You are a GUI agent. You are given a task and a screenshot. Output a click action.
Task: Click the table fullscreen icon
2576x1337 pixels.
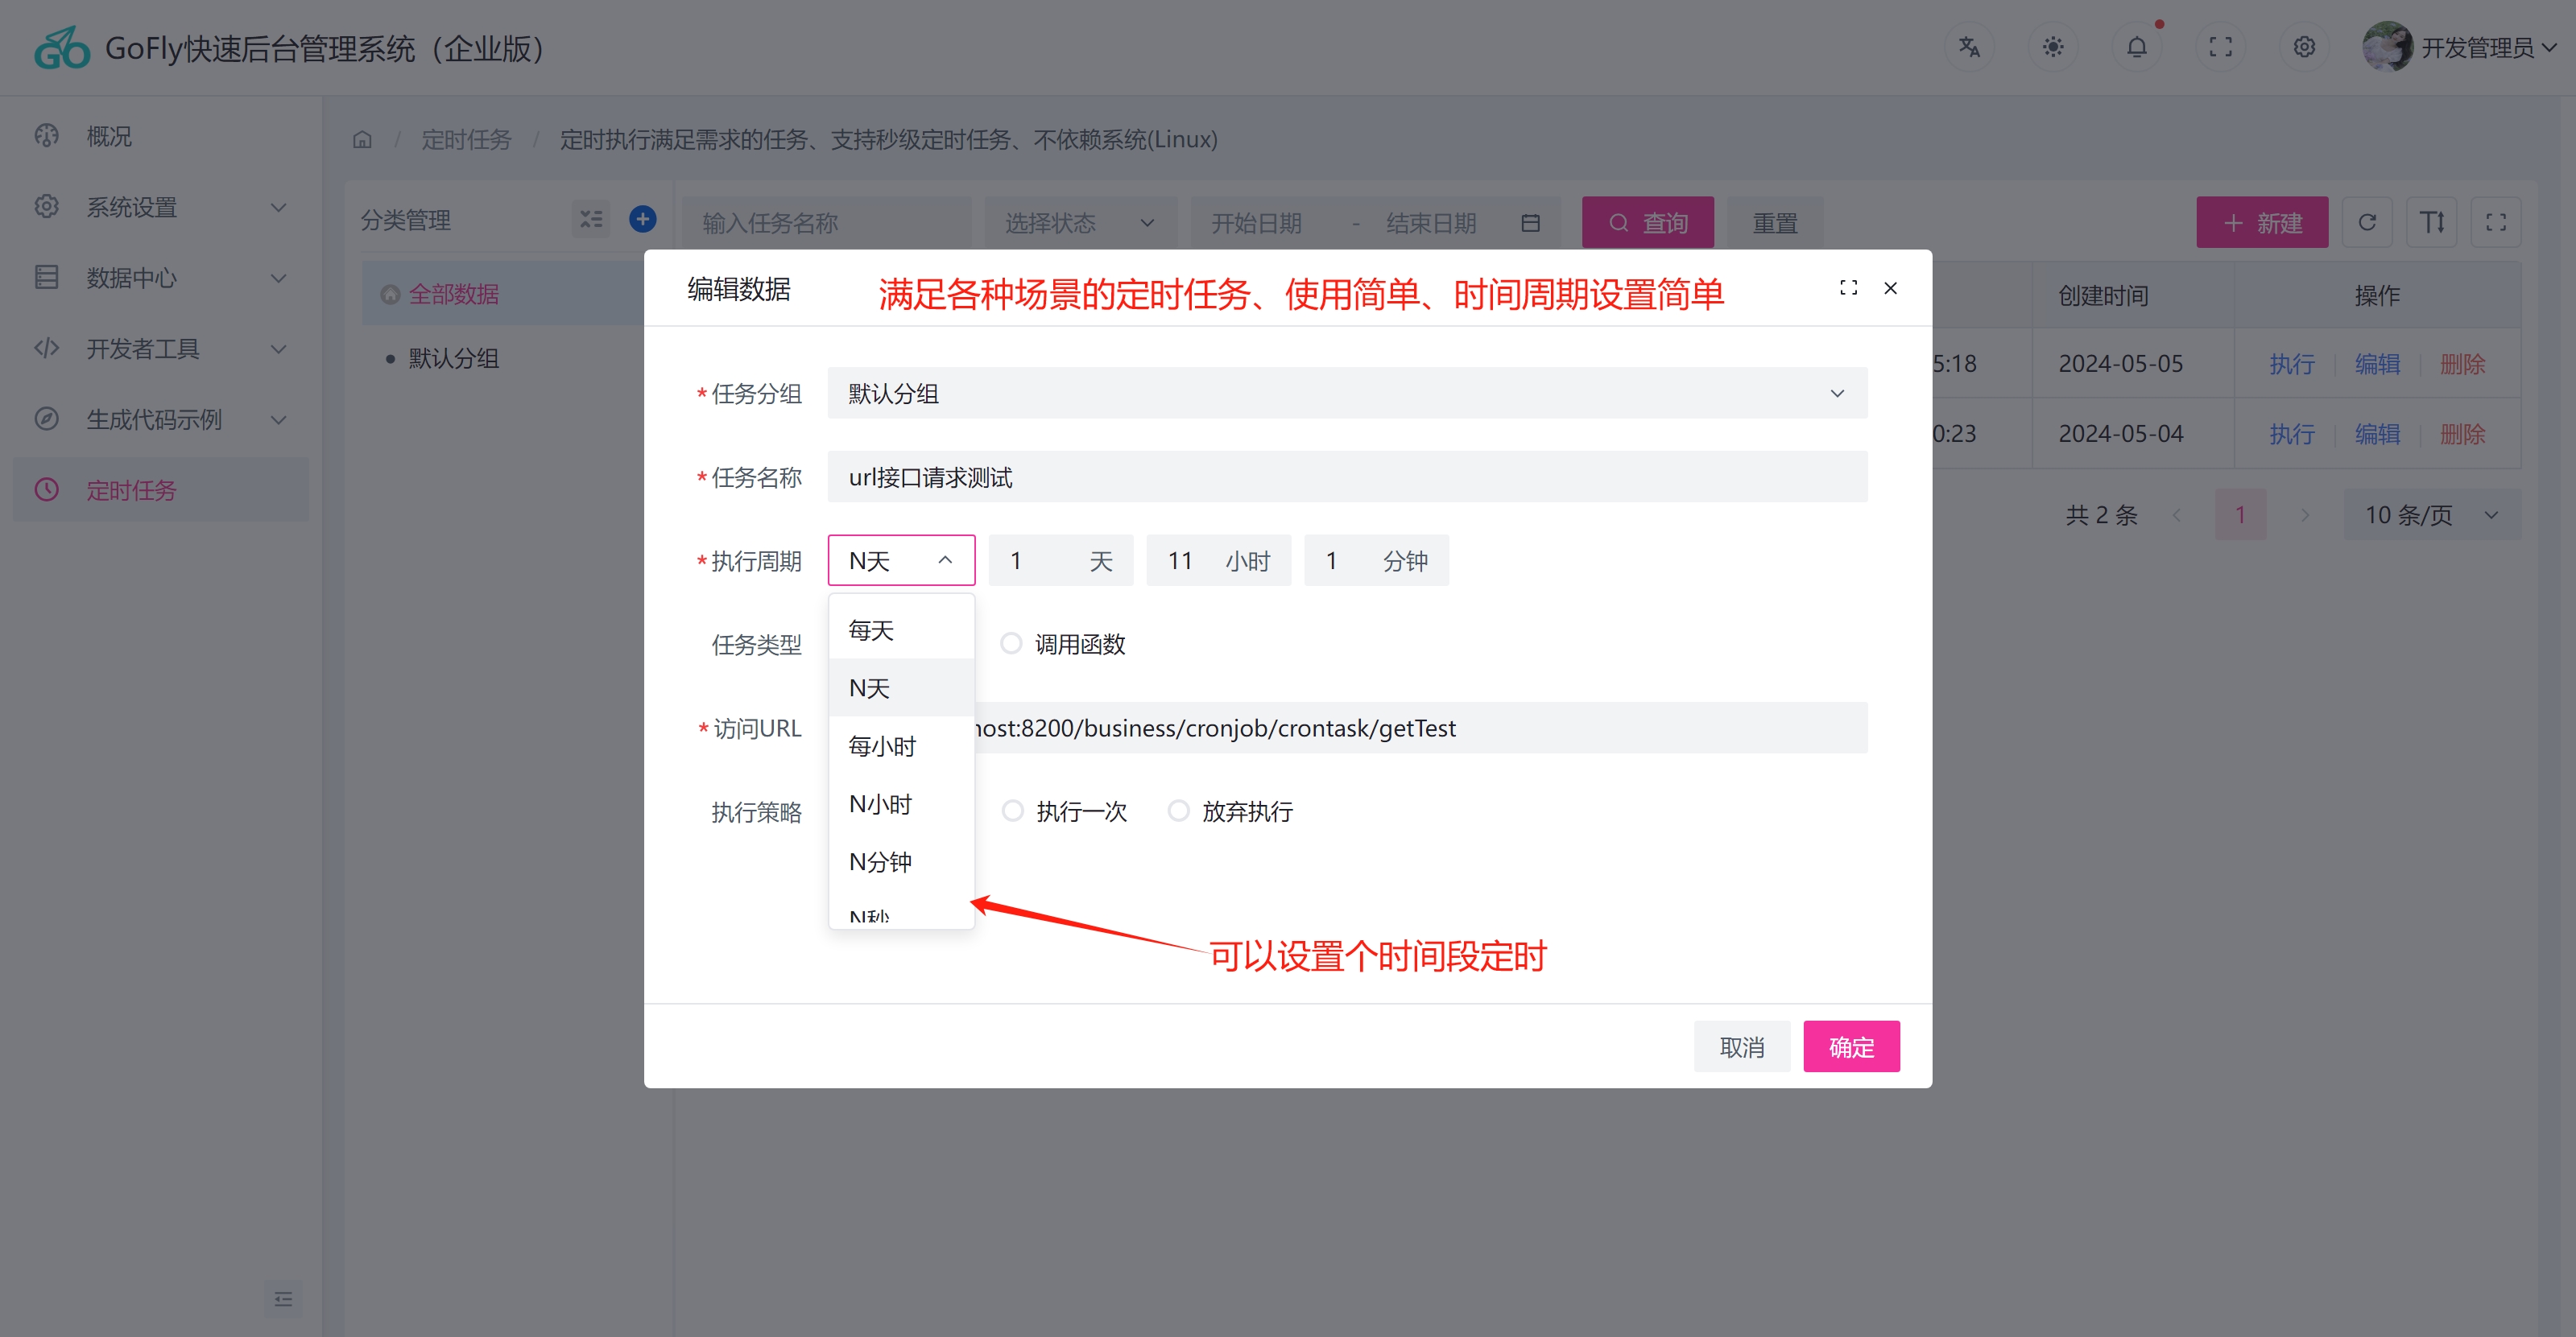pyautogui.click(x=2496, y=222)
